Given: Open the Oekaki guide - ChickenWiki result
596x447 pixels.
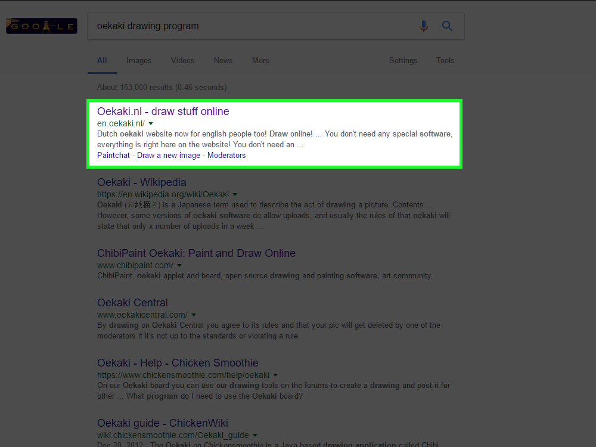Looking at the screenshot, I should tap(163, 423).
